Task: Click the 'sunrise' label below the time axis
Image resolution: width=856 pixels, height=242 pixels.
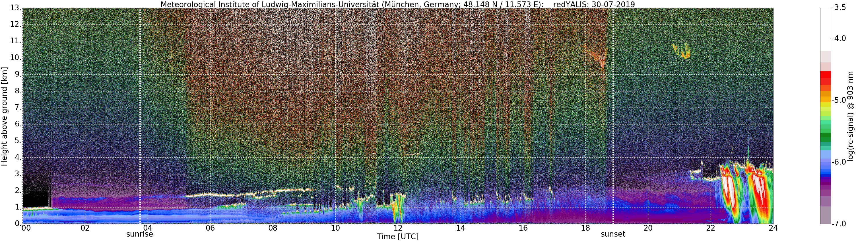Action: [x=140, y=234]
